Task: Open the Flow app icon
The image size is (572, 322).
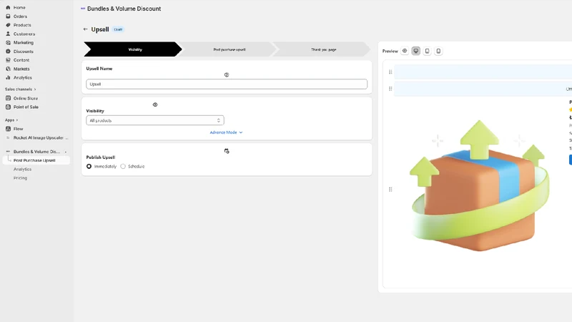Action: point(8,129)
